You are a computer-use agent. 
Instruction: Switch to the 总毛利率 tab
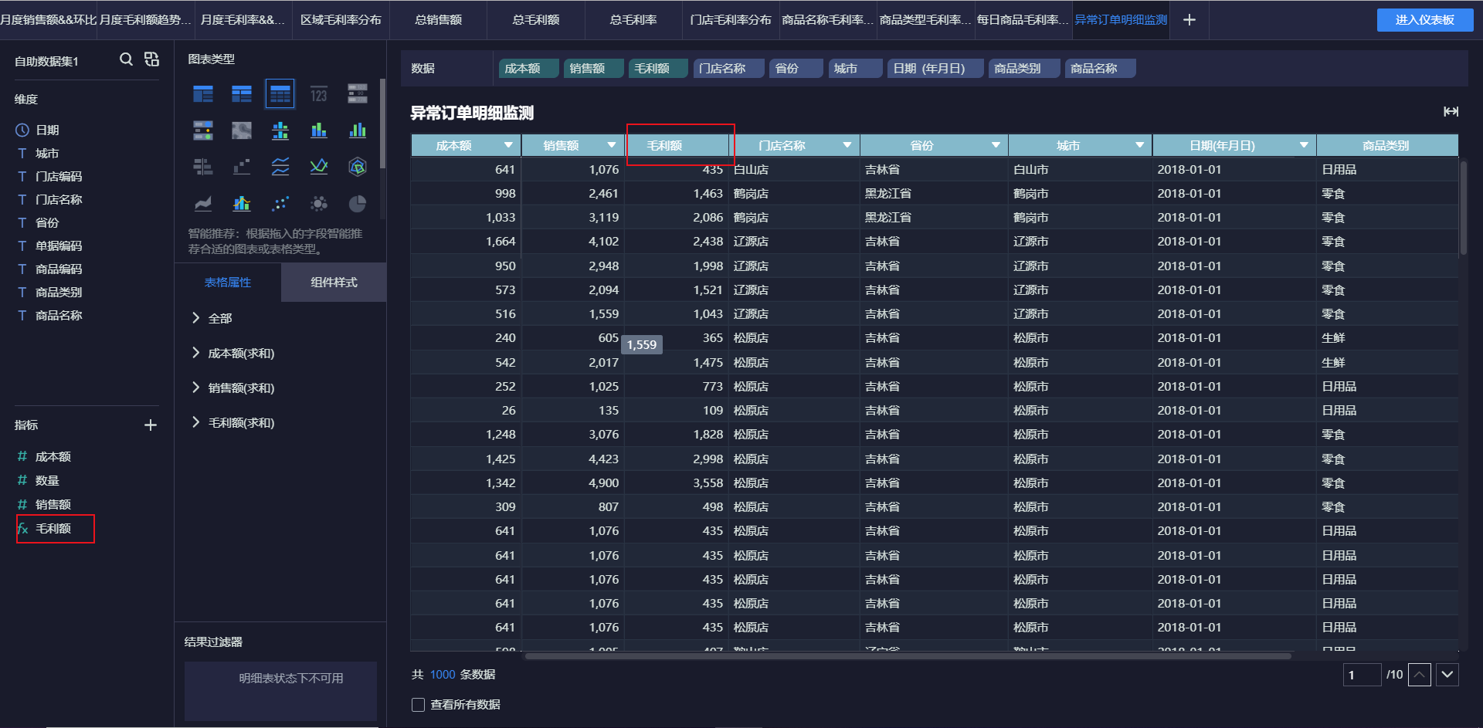tap(633, 20)
